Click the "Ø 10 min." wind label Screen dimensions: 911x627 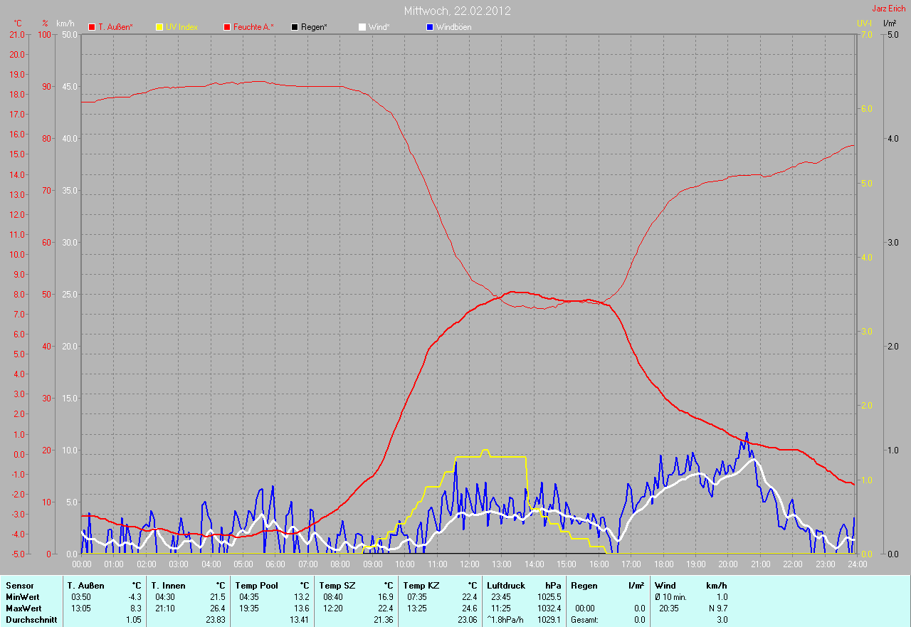pyautogui.click(x=670, y=597)
